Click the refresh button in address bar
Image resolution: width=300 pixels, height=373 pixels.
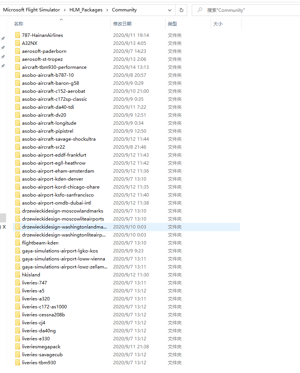pyautogui.click(x=181, y=10)
